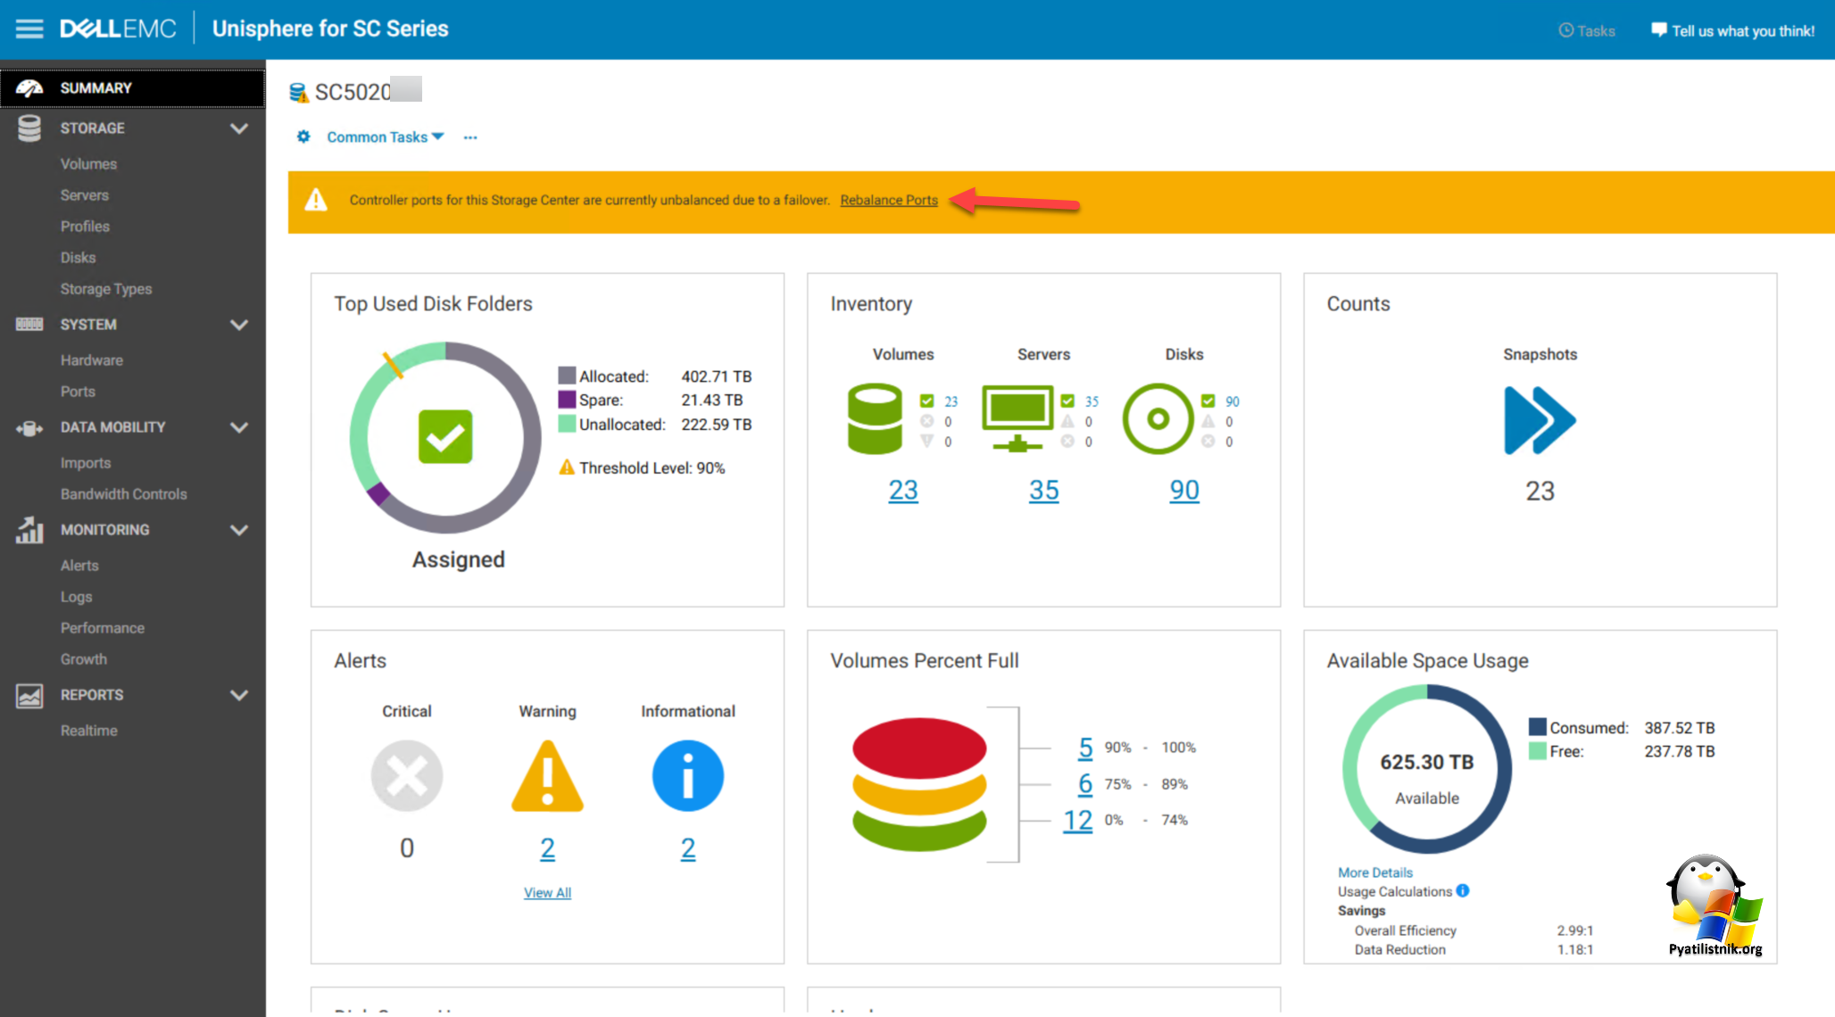Click the Spare purple legend swatch

567,400
